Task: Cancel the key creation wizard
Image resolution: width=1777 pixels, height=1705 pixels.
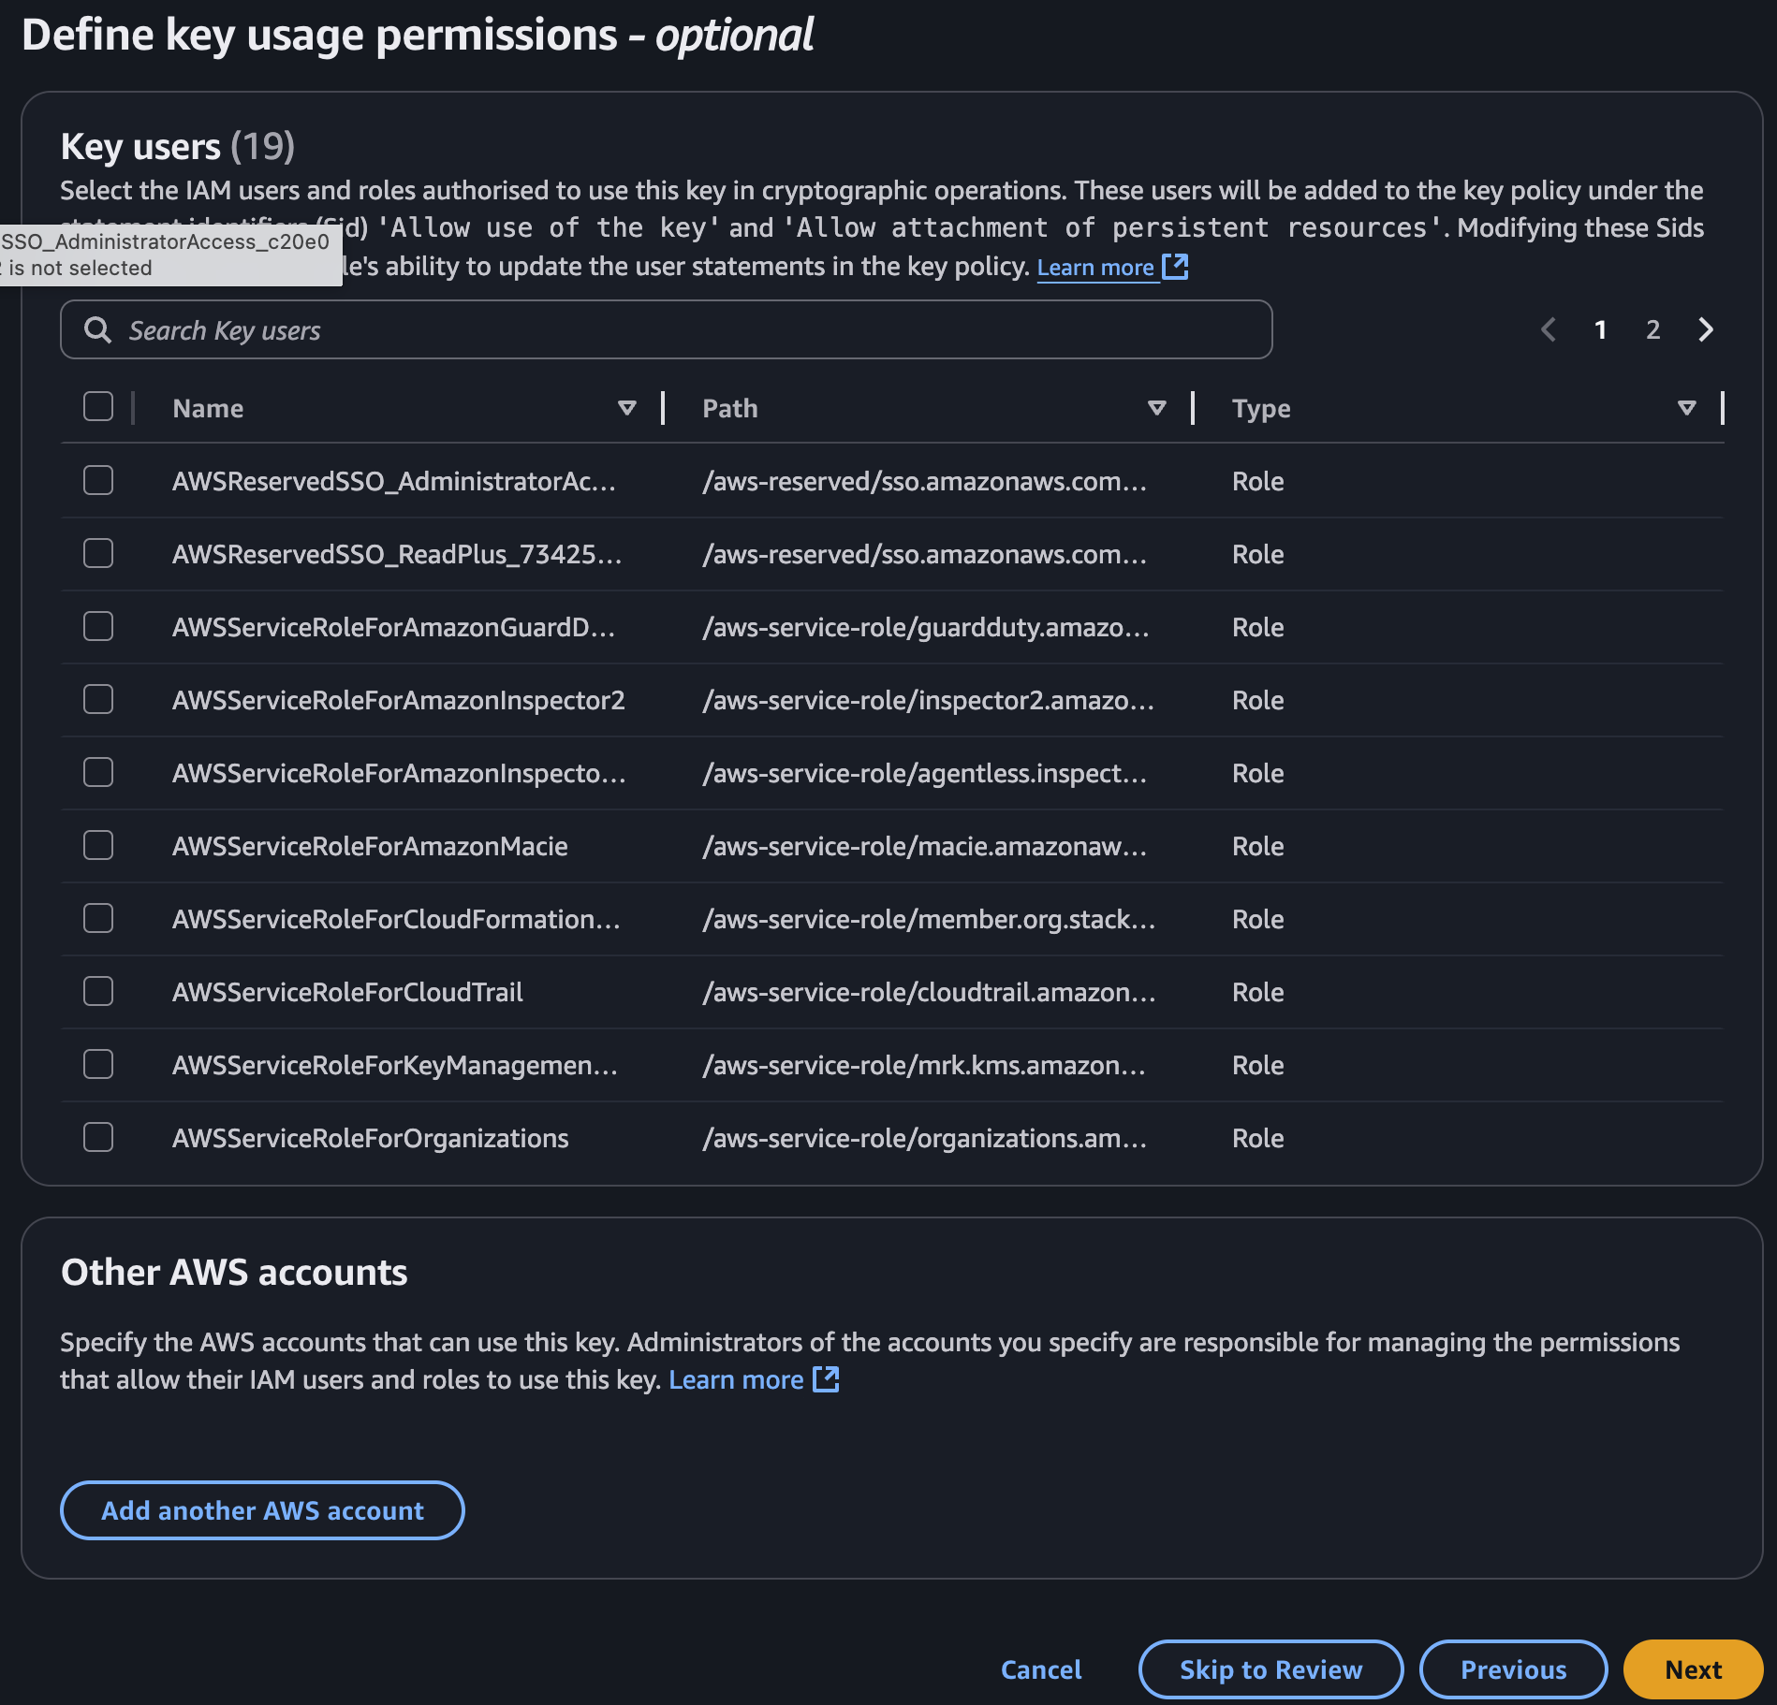Action: click(x=1041, y=1669)
